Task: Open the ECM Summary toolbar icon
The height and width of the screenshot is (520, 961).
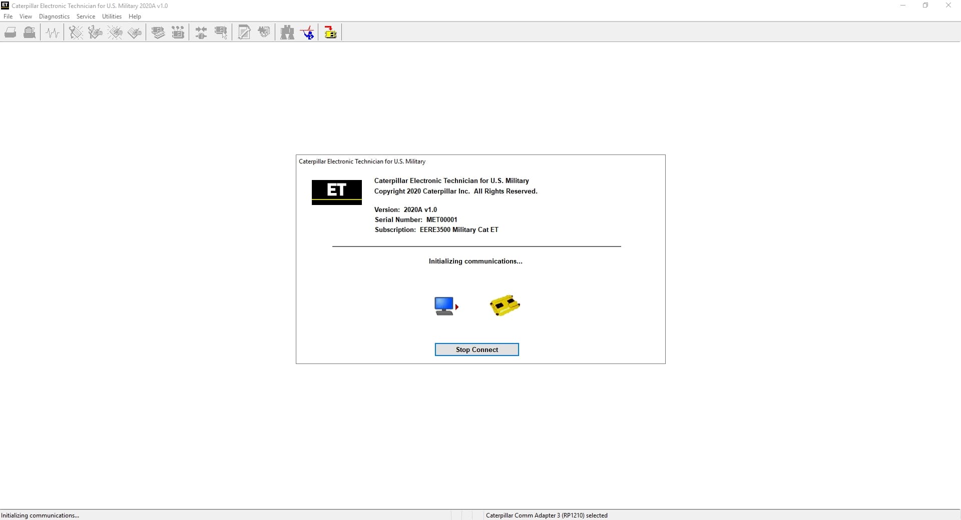Action: pos(158,33)
